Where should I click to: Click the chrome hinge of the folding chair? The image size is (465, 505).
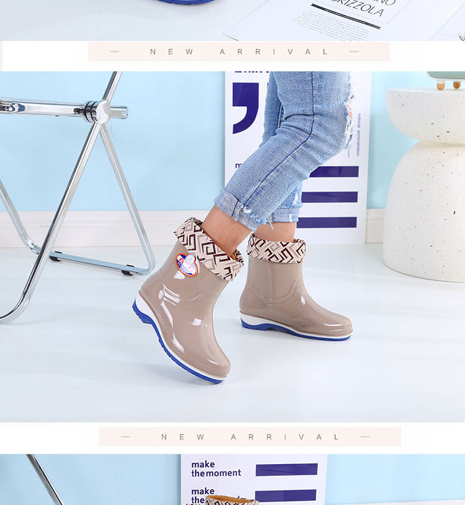click(97, 112)
